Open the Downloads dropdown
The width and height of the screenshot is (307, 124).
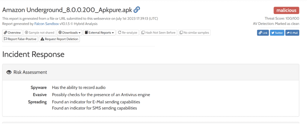(69, 32)
